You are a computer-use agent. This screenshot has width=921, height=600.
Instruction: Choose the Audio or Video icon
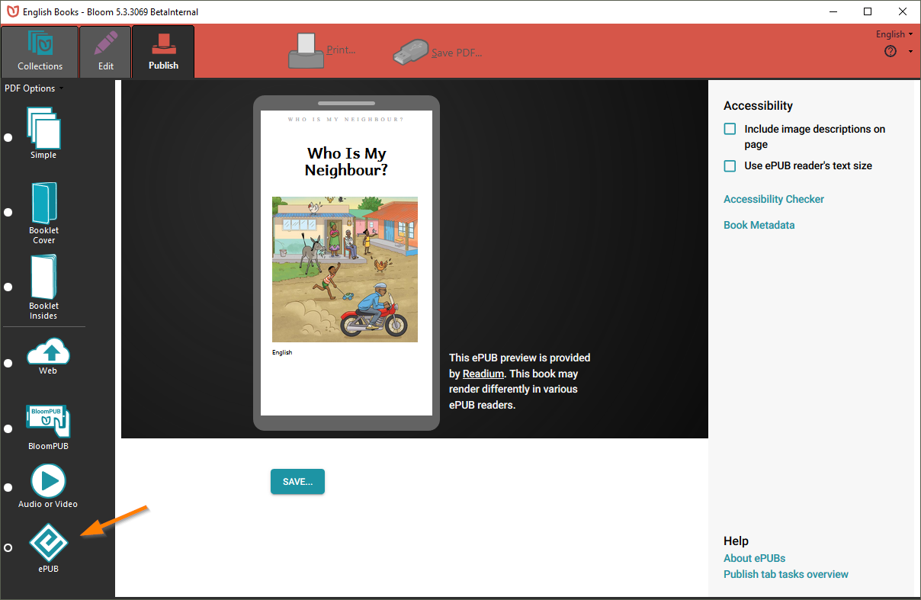click(x=48, y=481)
